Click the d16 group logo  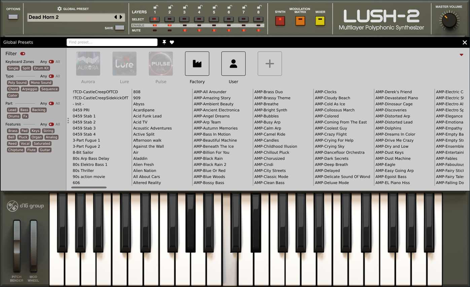[x=26, y=206]
